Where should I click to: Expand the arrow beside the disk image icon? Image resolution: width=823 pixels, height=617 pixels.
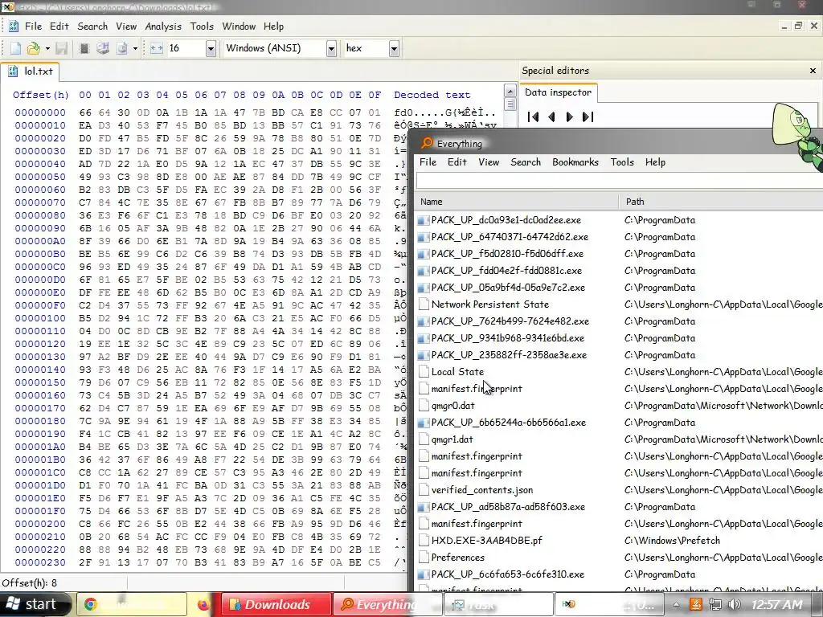click(x=135, y=48)
